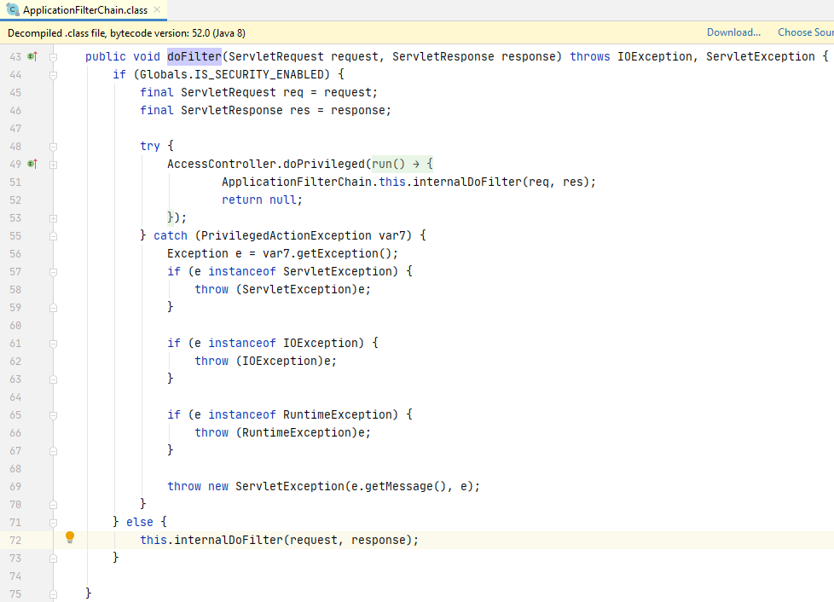Click the highlighted doFilter method name
This screenshot has width=834, height=602.
click(194, 56)
